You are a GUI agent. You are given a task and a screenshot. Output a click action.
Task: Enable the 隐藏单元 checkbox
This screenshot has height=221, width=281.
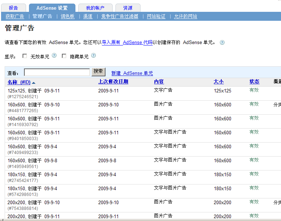coord(64,56)
